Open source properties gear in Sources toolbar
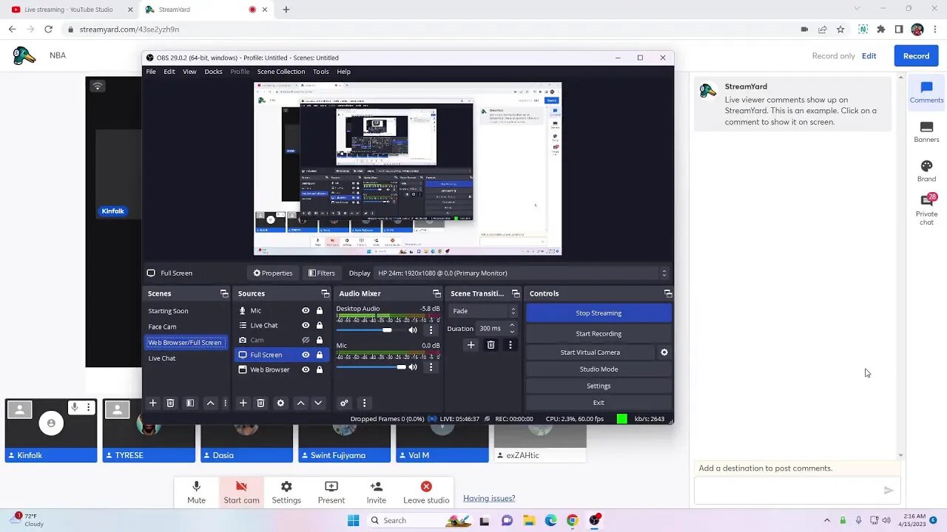Viewport: 947px width, 532px height. coord(280,403)
